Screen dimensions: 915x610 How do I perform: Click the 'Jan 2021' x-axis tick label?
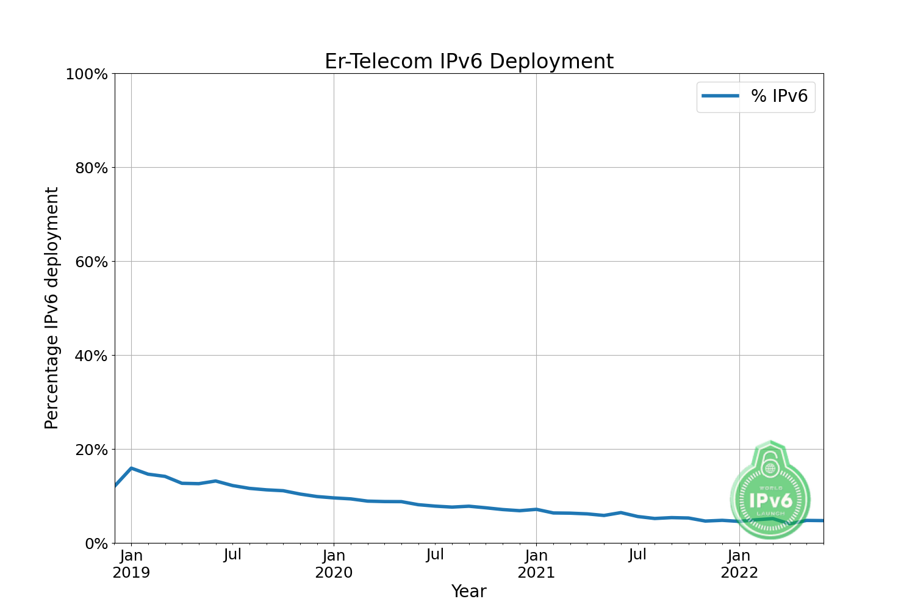pyautogui.click(x=536, y=564)
